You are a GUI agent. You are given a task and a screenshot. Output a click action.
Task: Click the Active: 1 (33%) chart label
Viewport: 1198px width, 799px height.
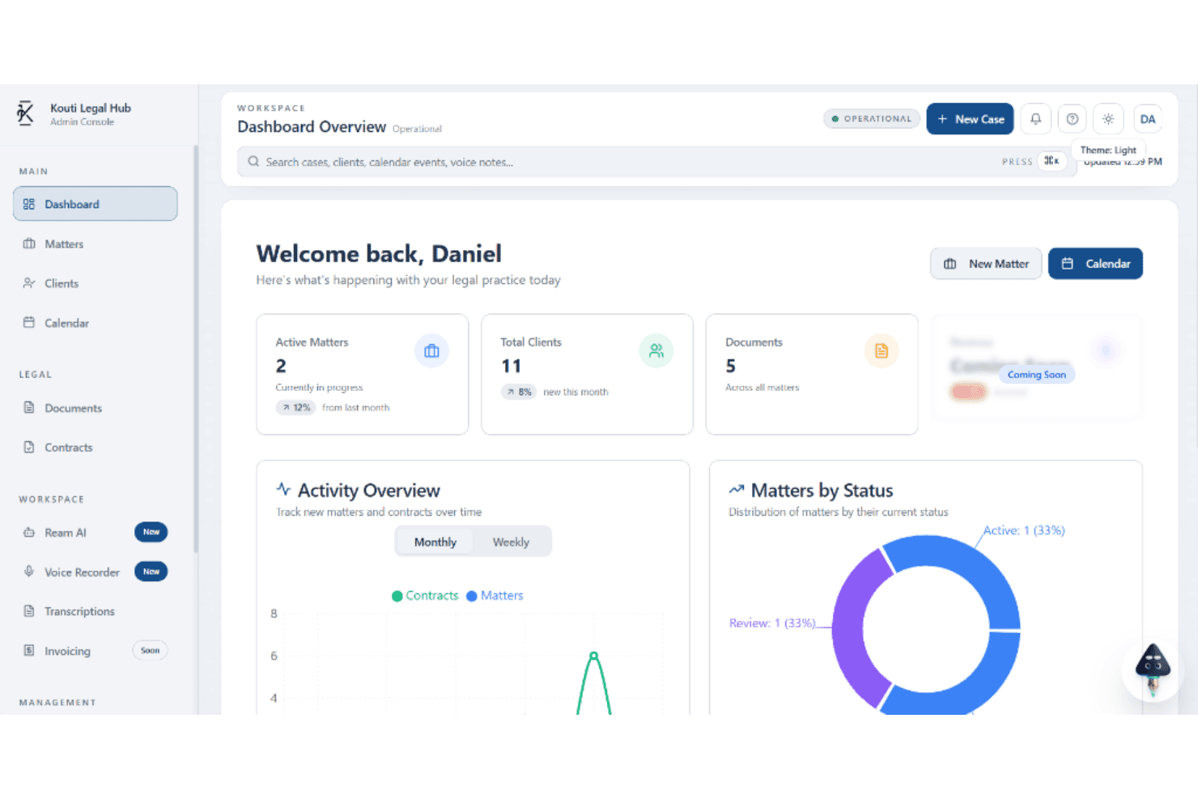point(1024,530)
